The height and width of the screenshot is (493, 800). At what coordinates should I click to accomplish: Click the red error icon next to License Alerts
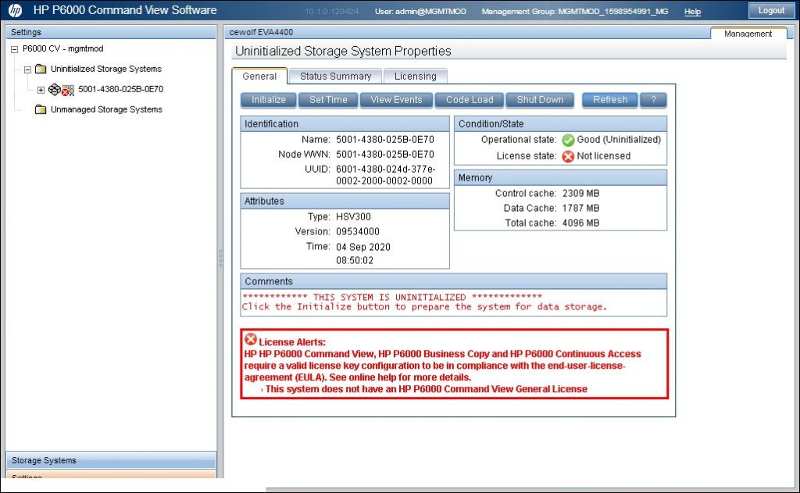click(x=251, y=339)
